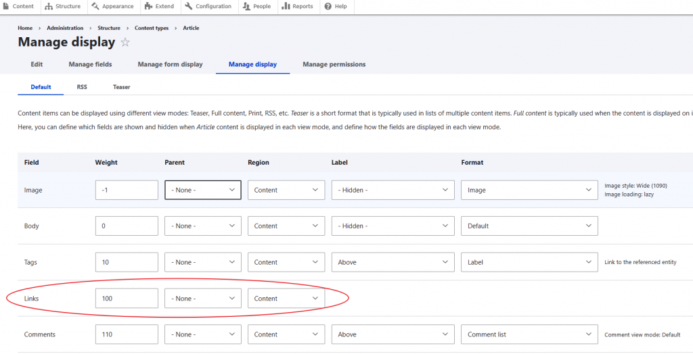Screen dimensions: 693x354
Task: Open the Tags row Format dropdown
Action: [x=529, y=262]
